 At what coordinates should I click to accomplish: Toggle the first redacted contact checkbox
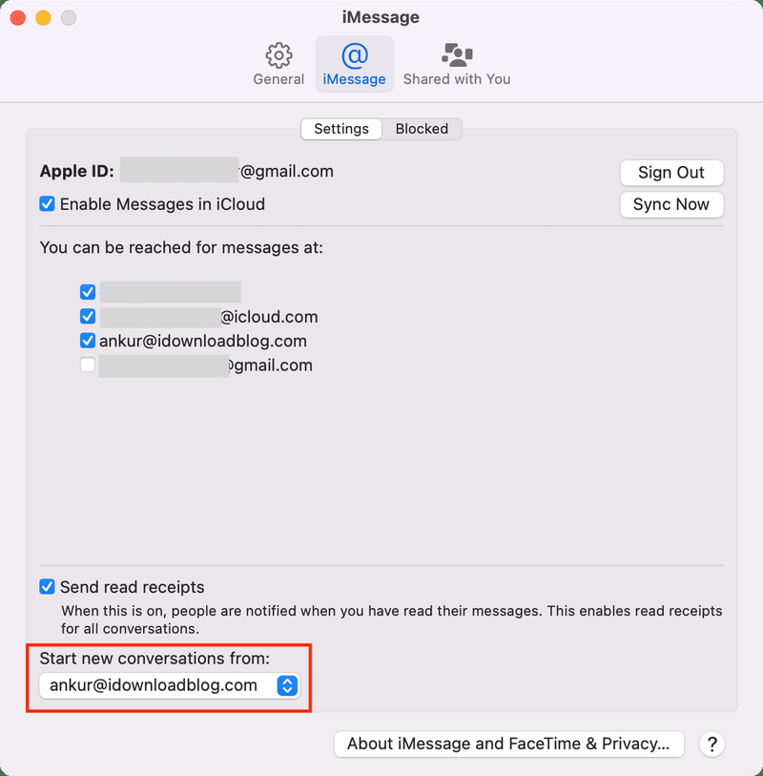(x=88, y=292)
